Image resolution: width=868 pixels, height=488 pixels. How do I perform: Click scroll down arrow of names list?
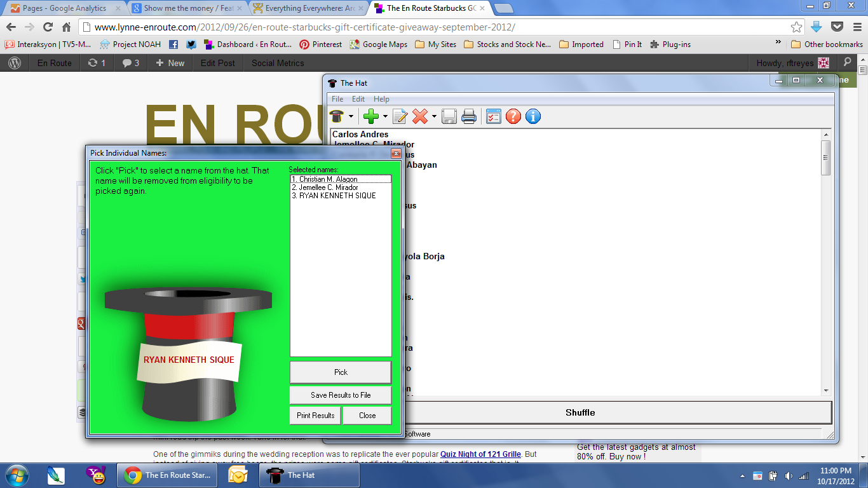826,391
